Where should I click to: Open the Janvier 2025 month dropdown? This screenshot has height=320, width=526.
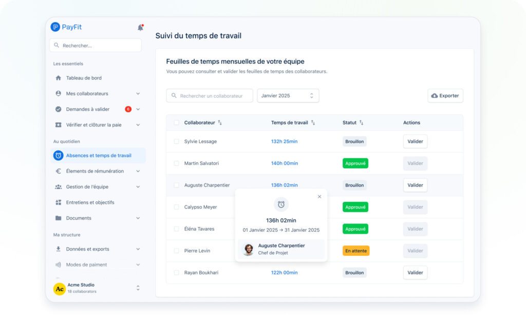point(288,96)
